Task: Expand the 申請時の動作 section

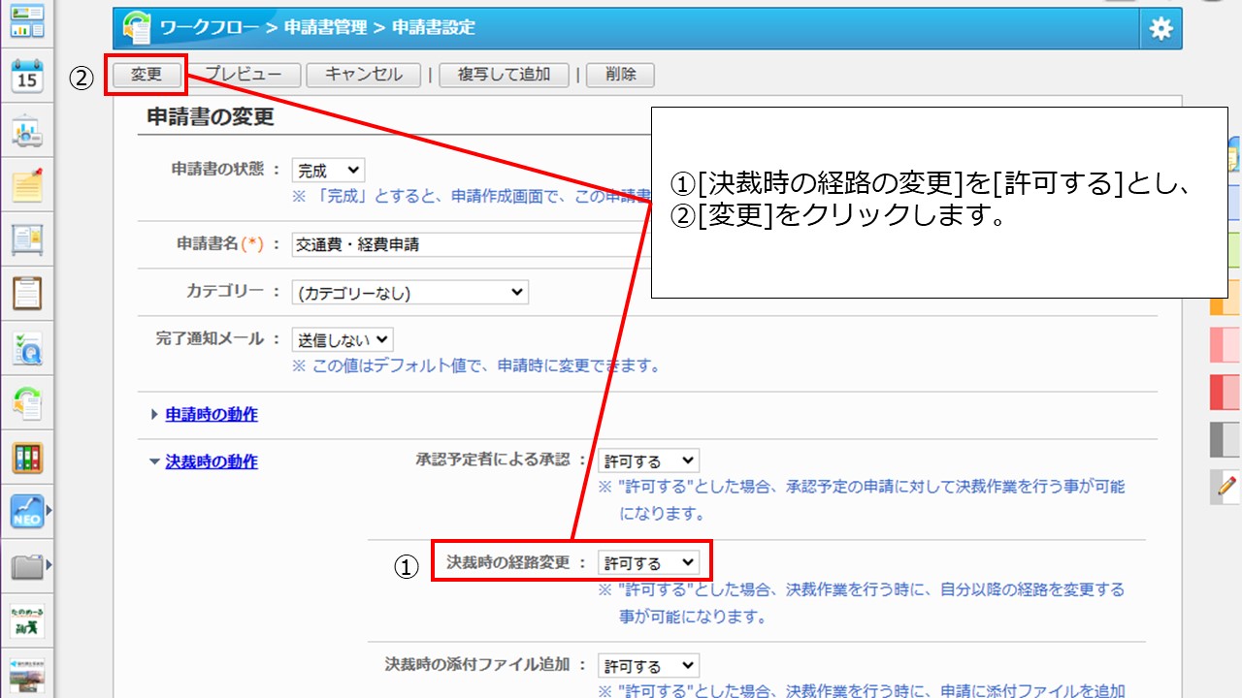Action: [211, 414]
